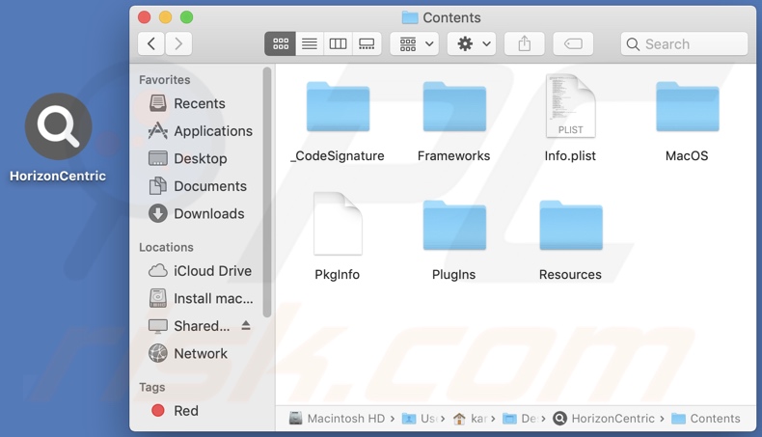762x437 pixels.
Task: Select the Info.plist file
Action: (570, 119)
